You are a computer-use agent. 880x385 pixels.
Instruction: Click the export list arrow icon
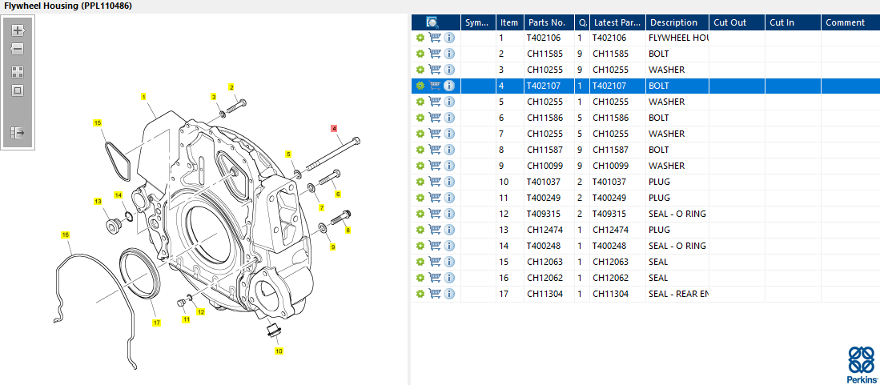click(x=18, y=132)
